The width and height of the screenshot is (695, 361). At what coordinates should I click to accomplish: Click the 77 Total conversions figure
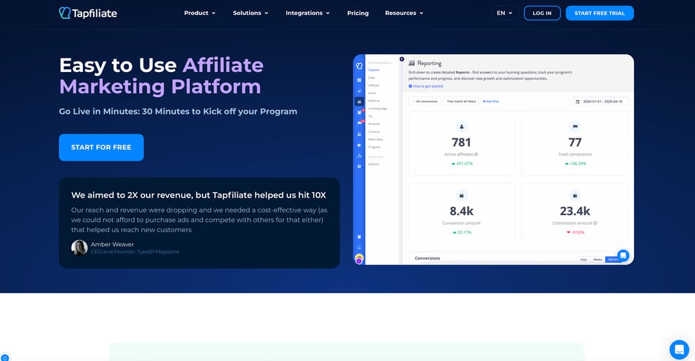point(575,142)
